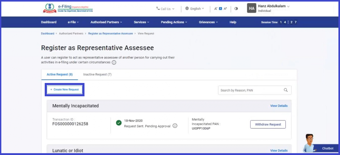Screen dimensions: 340x155
Task: Toggle the high contrast mode icon
Action: (x=236, y=9)
